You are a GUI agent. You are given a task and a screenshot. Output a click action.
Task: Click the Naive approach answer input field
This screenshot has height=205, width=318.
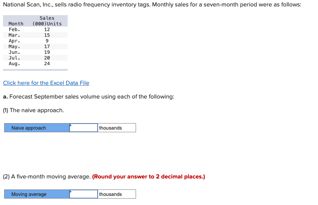coord(84,128)
